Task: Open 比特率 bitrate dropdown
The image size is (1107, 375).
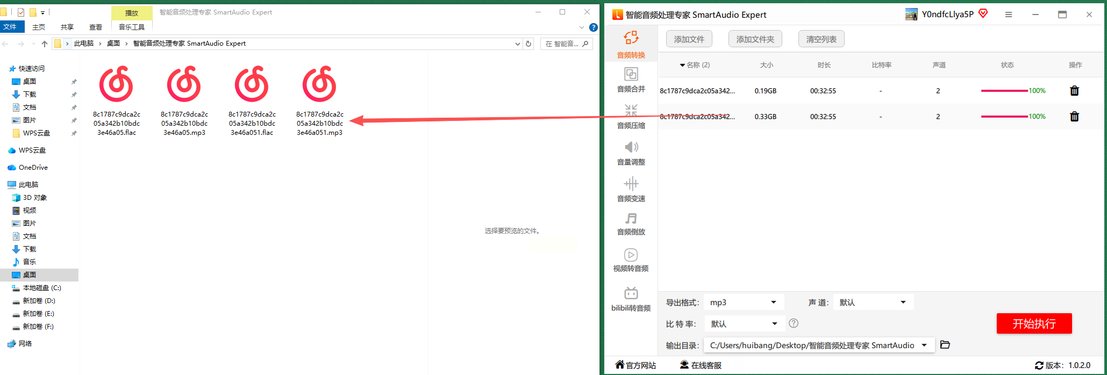Action: point(745,323)
